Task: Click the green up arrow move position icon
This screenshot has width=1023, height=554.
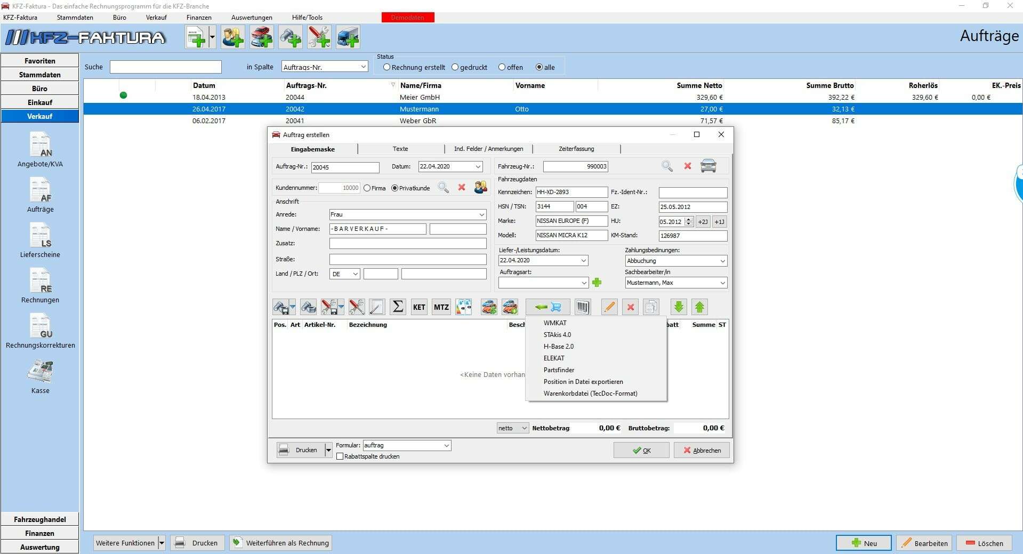Action: [700, 307]
